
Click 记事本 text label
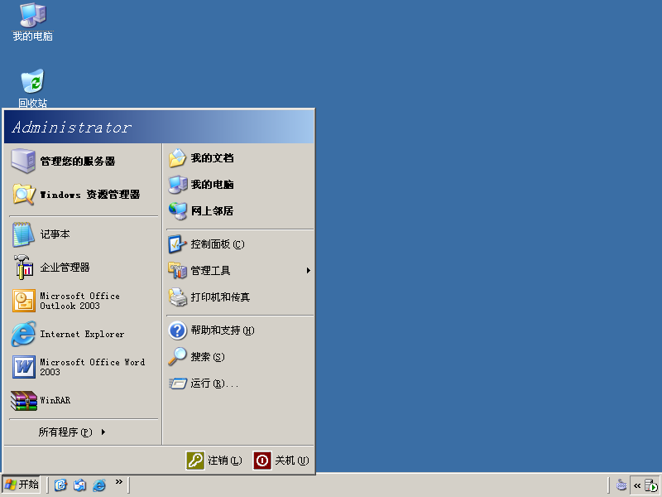55,234
